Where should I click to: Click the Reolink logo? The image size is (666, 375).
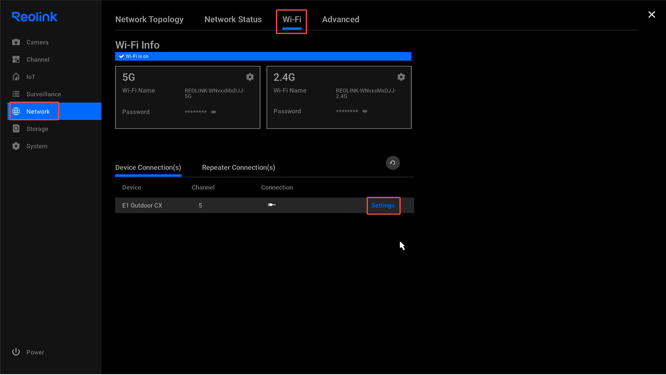(x=34, y=17)
